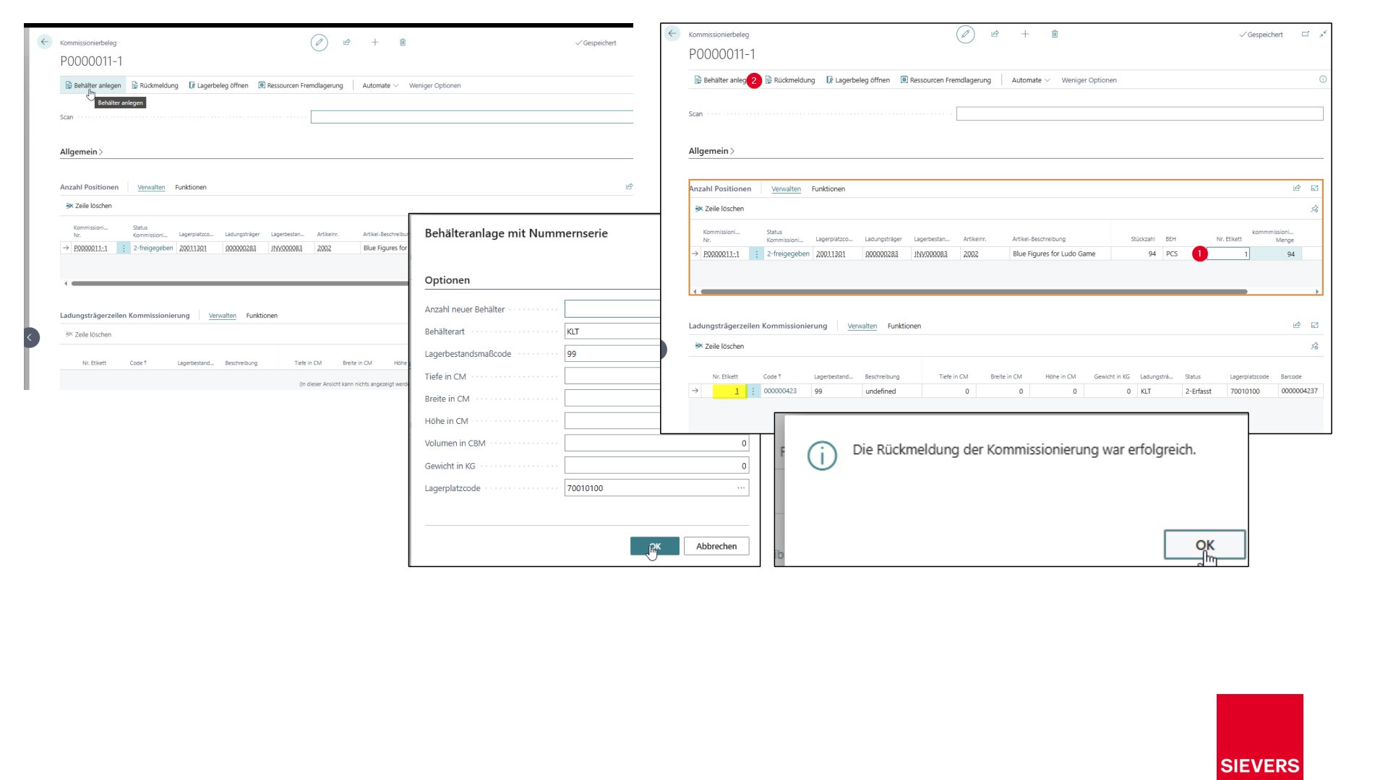Click the Scan input field in right window
The height and width of the screenshot is (780, 1388).
point(1139,113)
